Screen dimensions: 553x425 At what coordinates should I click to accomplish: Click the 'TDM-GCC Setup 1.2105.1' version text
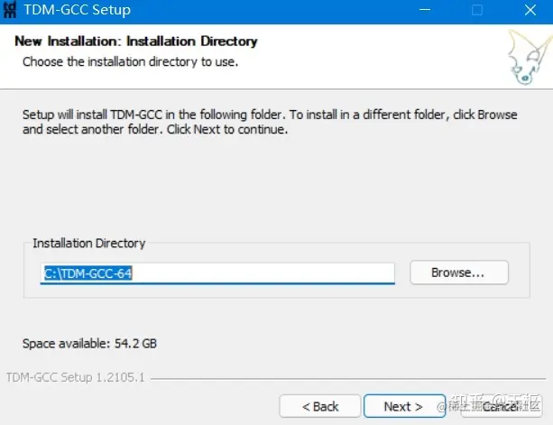coord(76,377)
